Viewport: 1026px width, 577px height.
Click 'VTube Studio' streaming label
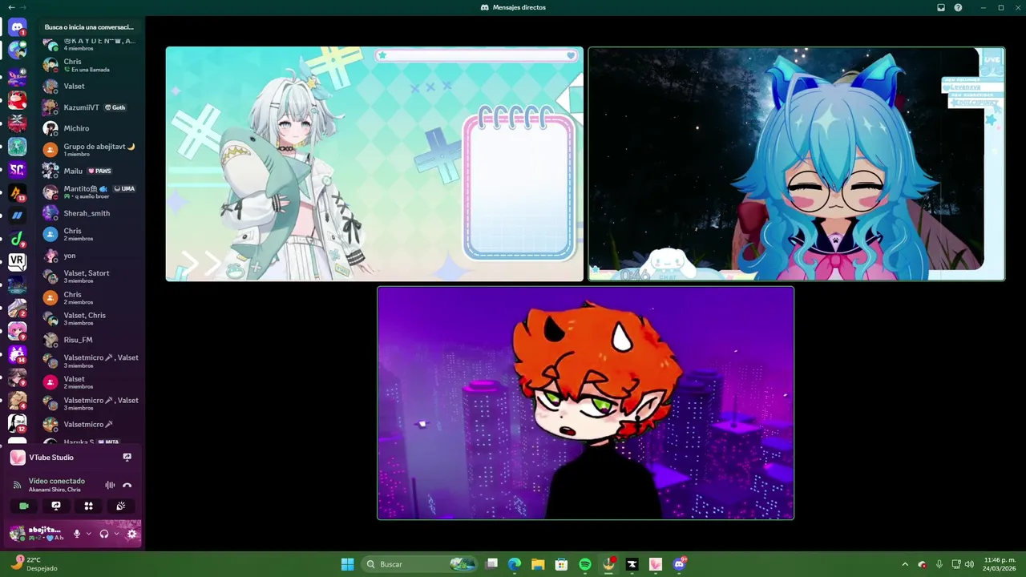click(x=51, y=457)
